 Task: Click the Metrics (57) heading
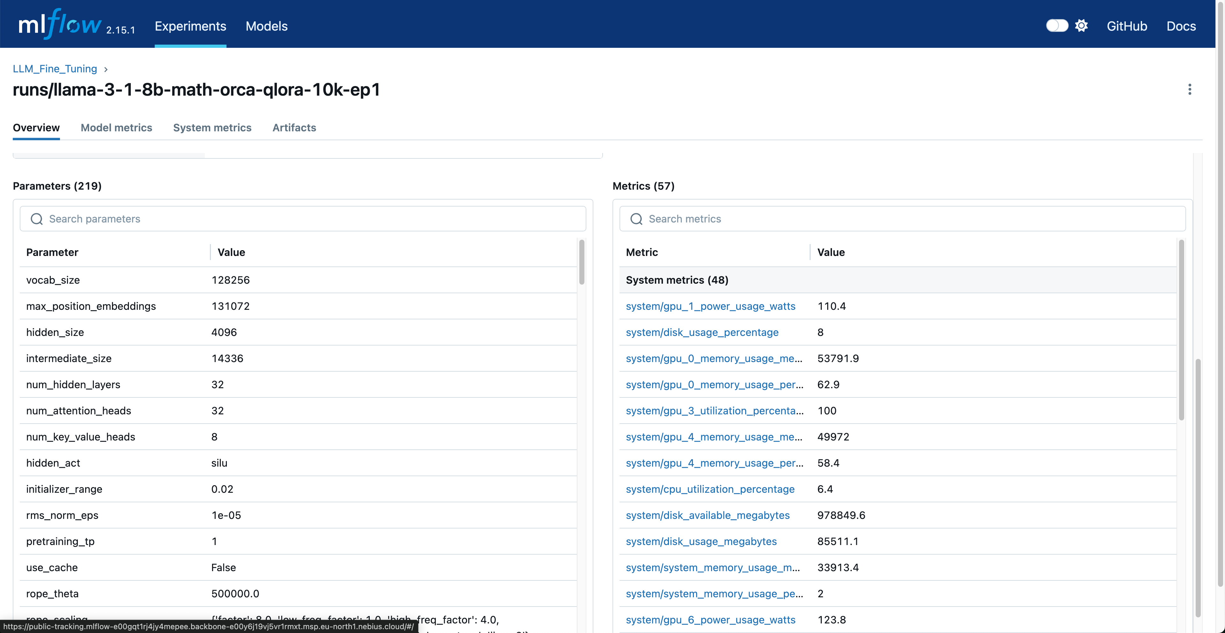(643, 186)
